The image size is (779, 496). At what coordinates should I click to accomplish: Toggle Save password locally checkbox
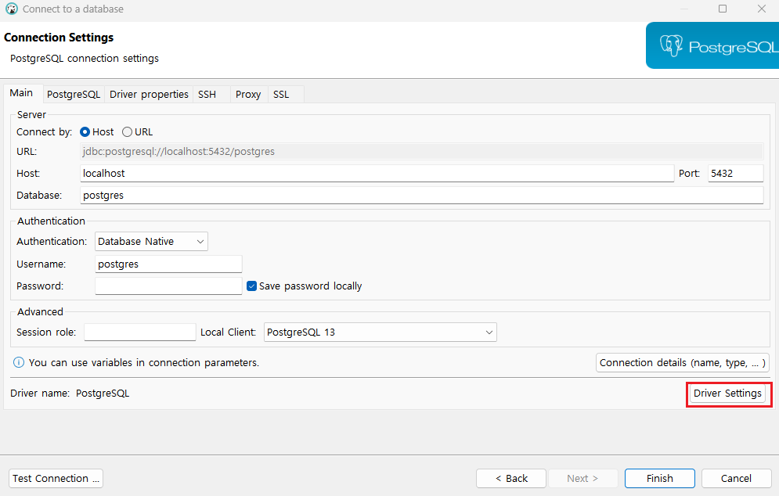252,286
